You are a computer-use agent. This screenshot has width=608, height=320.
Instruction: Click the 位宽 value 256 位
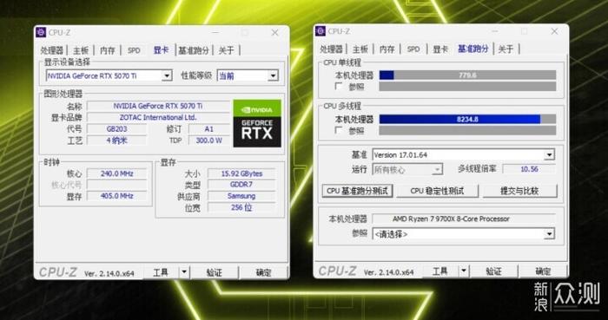point(241,207)
